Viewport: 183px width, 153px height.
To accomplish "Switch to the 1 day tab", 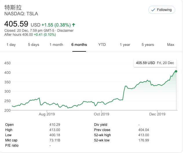I will (11, 45).
